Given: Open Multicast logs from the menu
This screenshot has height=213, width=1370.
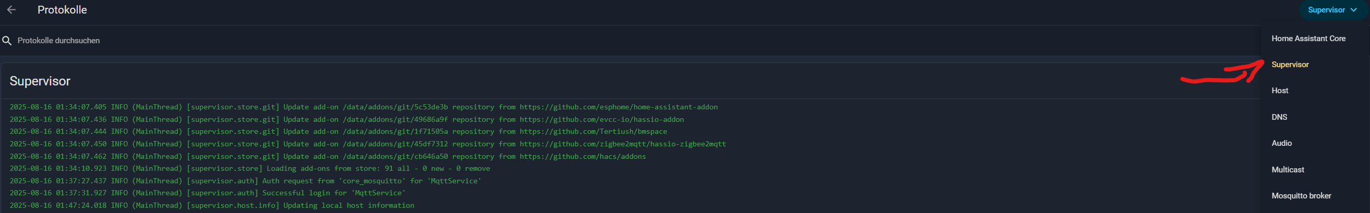Looking at the screenshot, I should click(1288, 169).
